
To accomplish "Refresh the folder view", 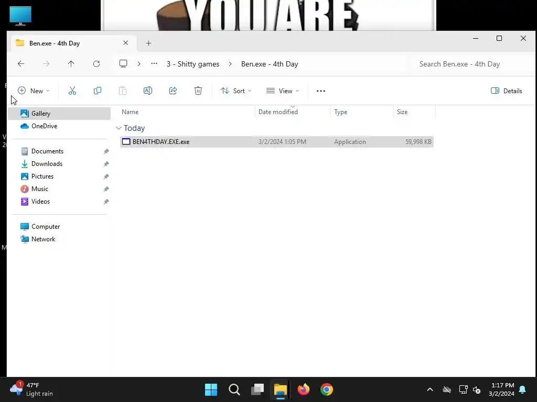I will (x=96, y=63).
